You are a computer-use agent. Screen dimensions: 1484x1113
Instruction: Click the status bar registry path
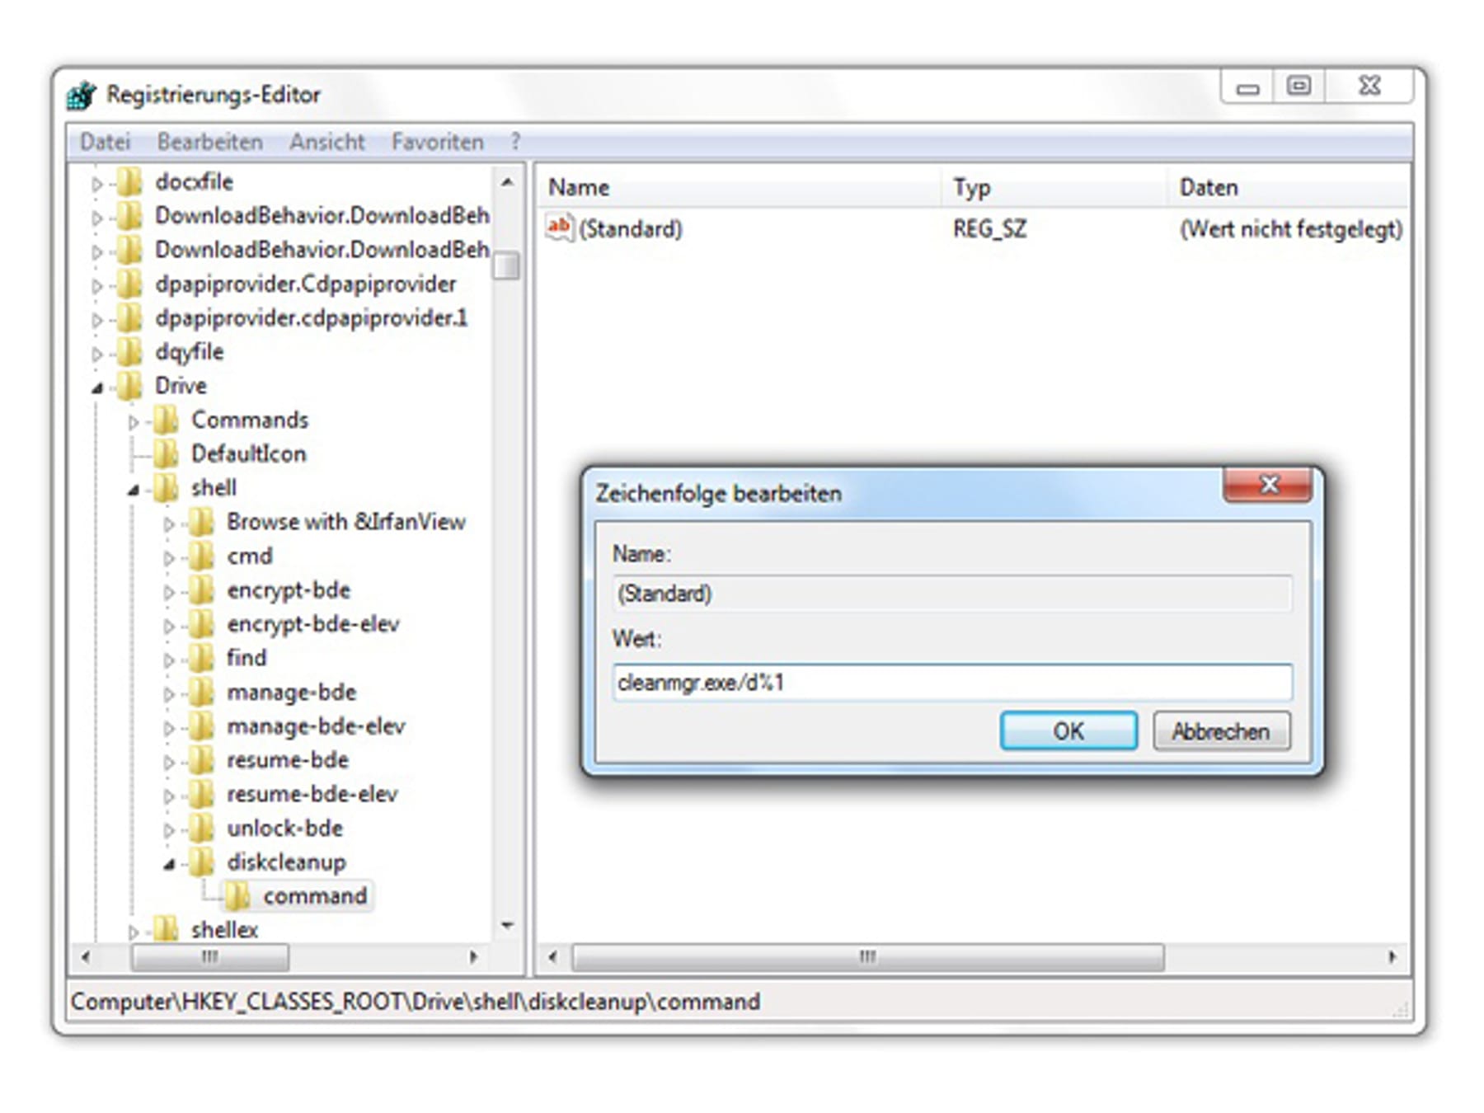[x=416, y=1002]
